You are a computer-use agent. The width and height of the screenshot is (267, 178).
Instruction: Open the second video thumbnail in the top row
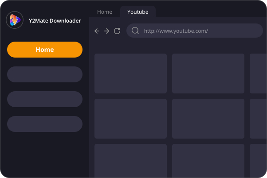click(208, 74)
